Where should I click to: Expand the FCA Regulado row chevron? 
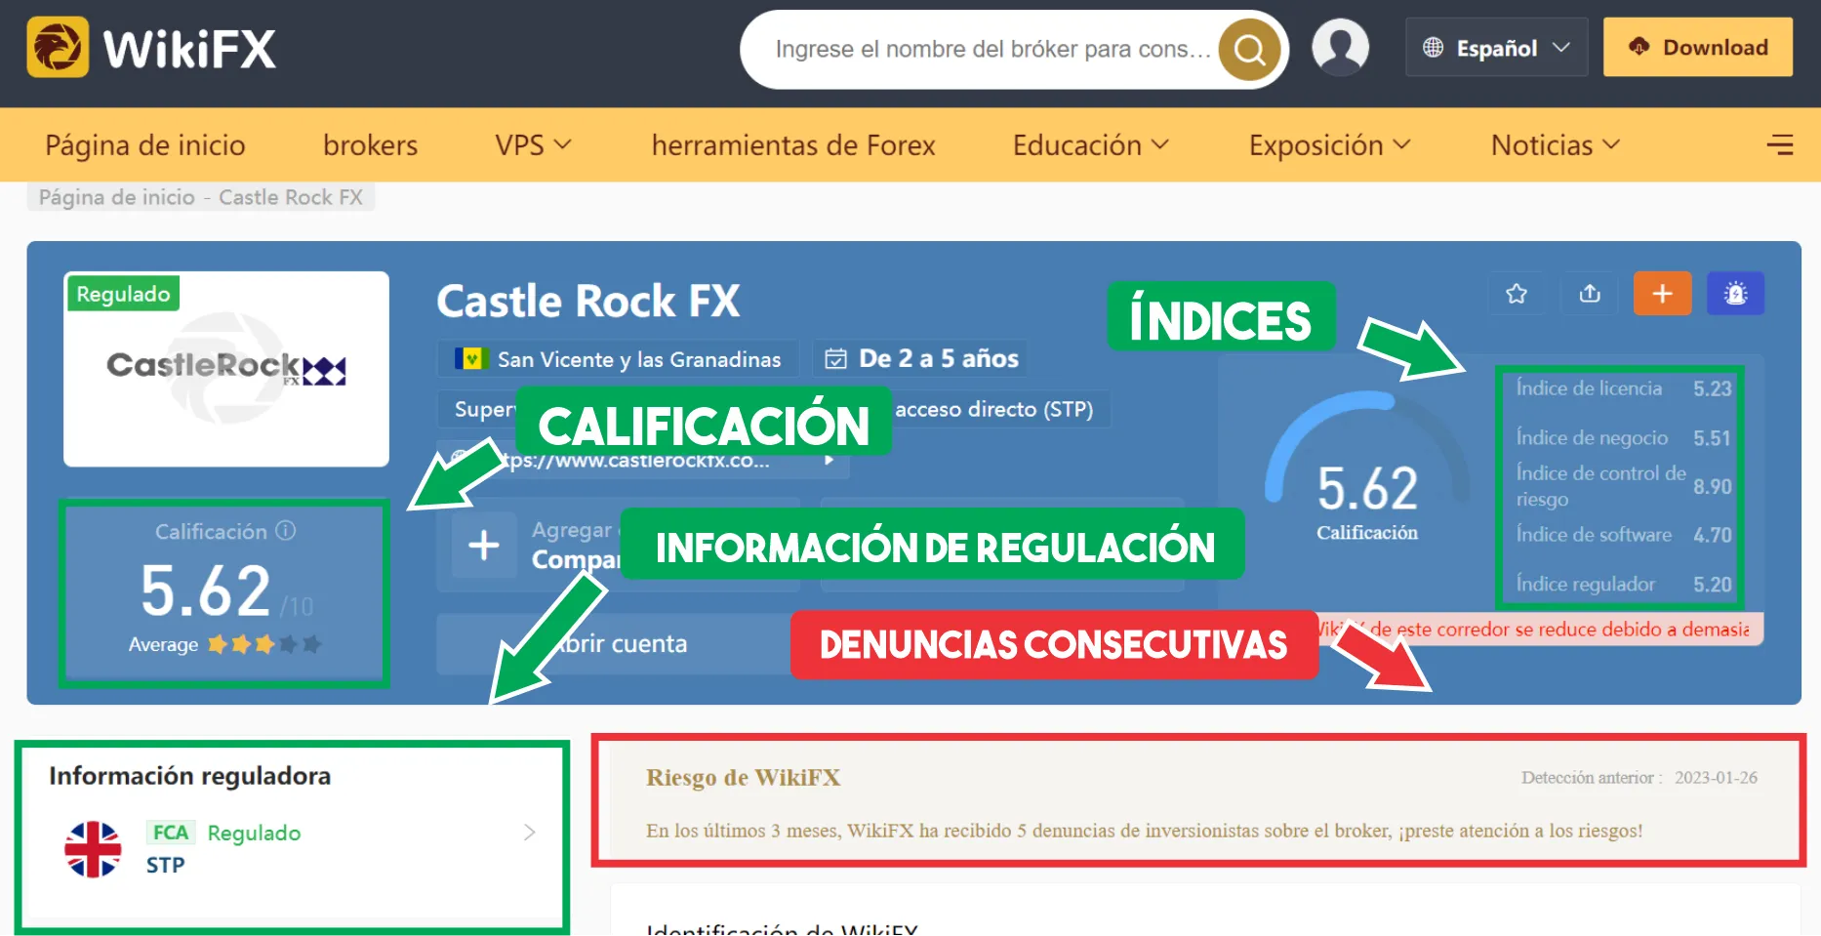tap(529, 832)
